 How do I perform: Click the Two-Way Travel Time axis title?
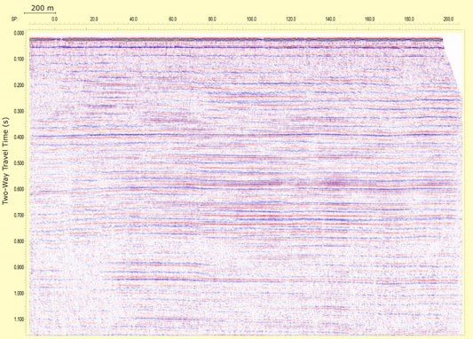(5, 161)
